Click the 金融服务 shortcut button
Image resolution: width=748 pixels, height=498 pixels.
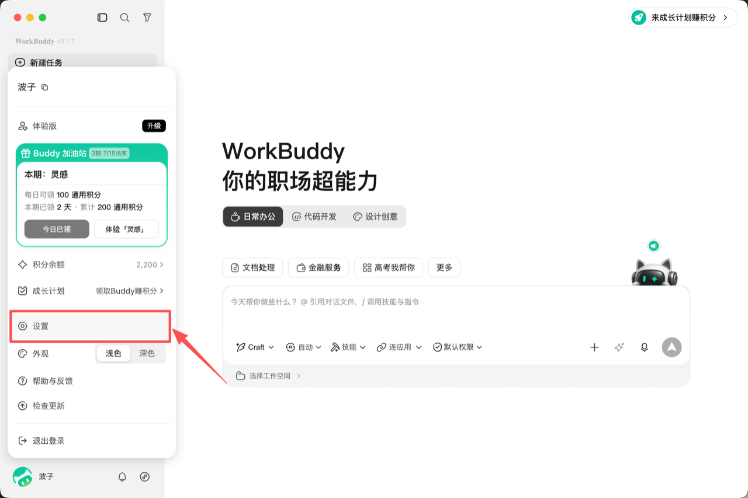click(318, 267)
